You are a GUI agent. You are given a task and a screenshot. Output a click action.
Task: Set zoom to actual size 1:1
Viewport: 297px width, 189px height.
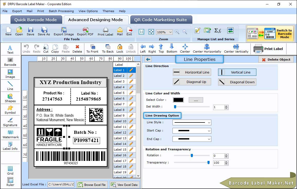pyautogui.click(x=141, y=32)
